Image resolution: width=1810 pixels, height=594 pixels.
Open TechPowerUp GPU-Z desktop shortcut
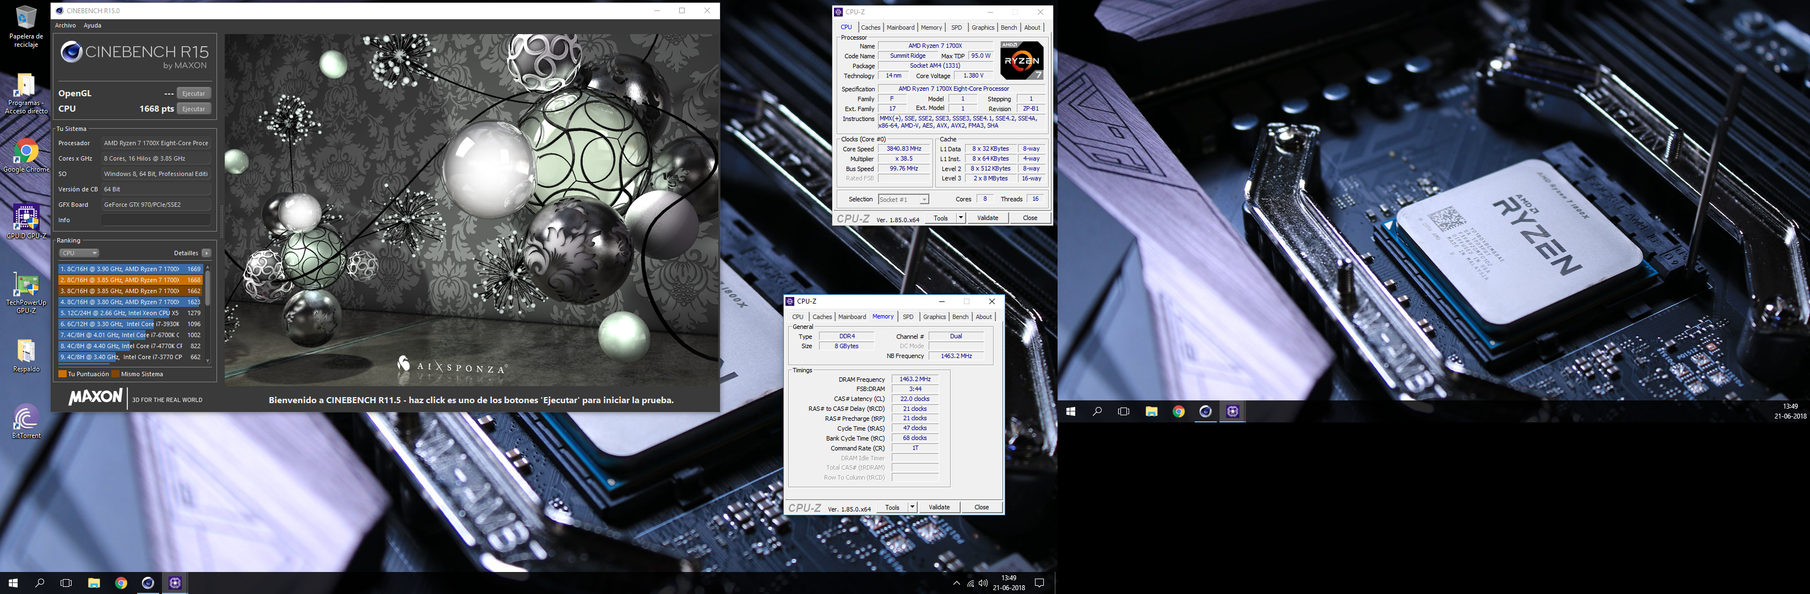coord(26,293)
